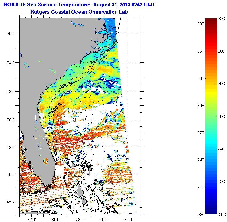Click the 34 0' latitude label
This screenshot has height=222, width=227.
11,63
